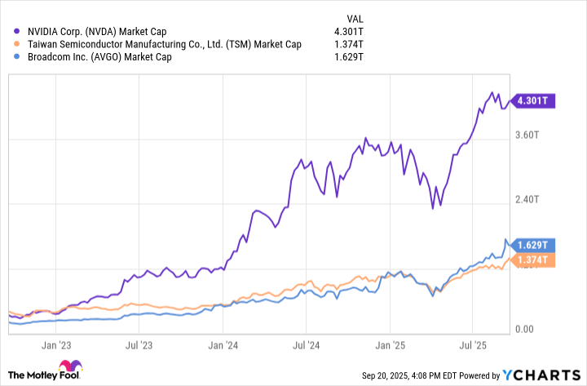Viewport: 587px width, 386px height.
Task: Click the purple 4.301T value flag
Action: tap(533, 101)
